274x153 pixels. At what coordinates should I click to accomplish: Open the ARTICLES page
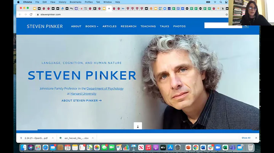(x=110, y=27)
